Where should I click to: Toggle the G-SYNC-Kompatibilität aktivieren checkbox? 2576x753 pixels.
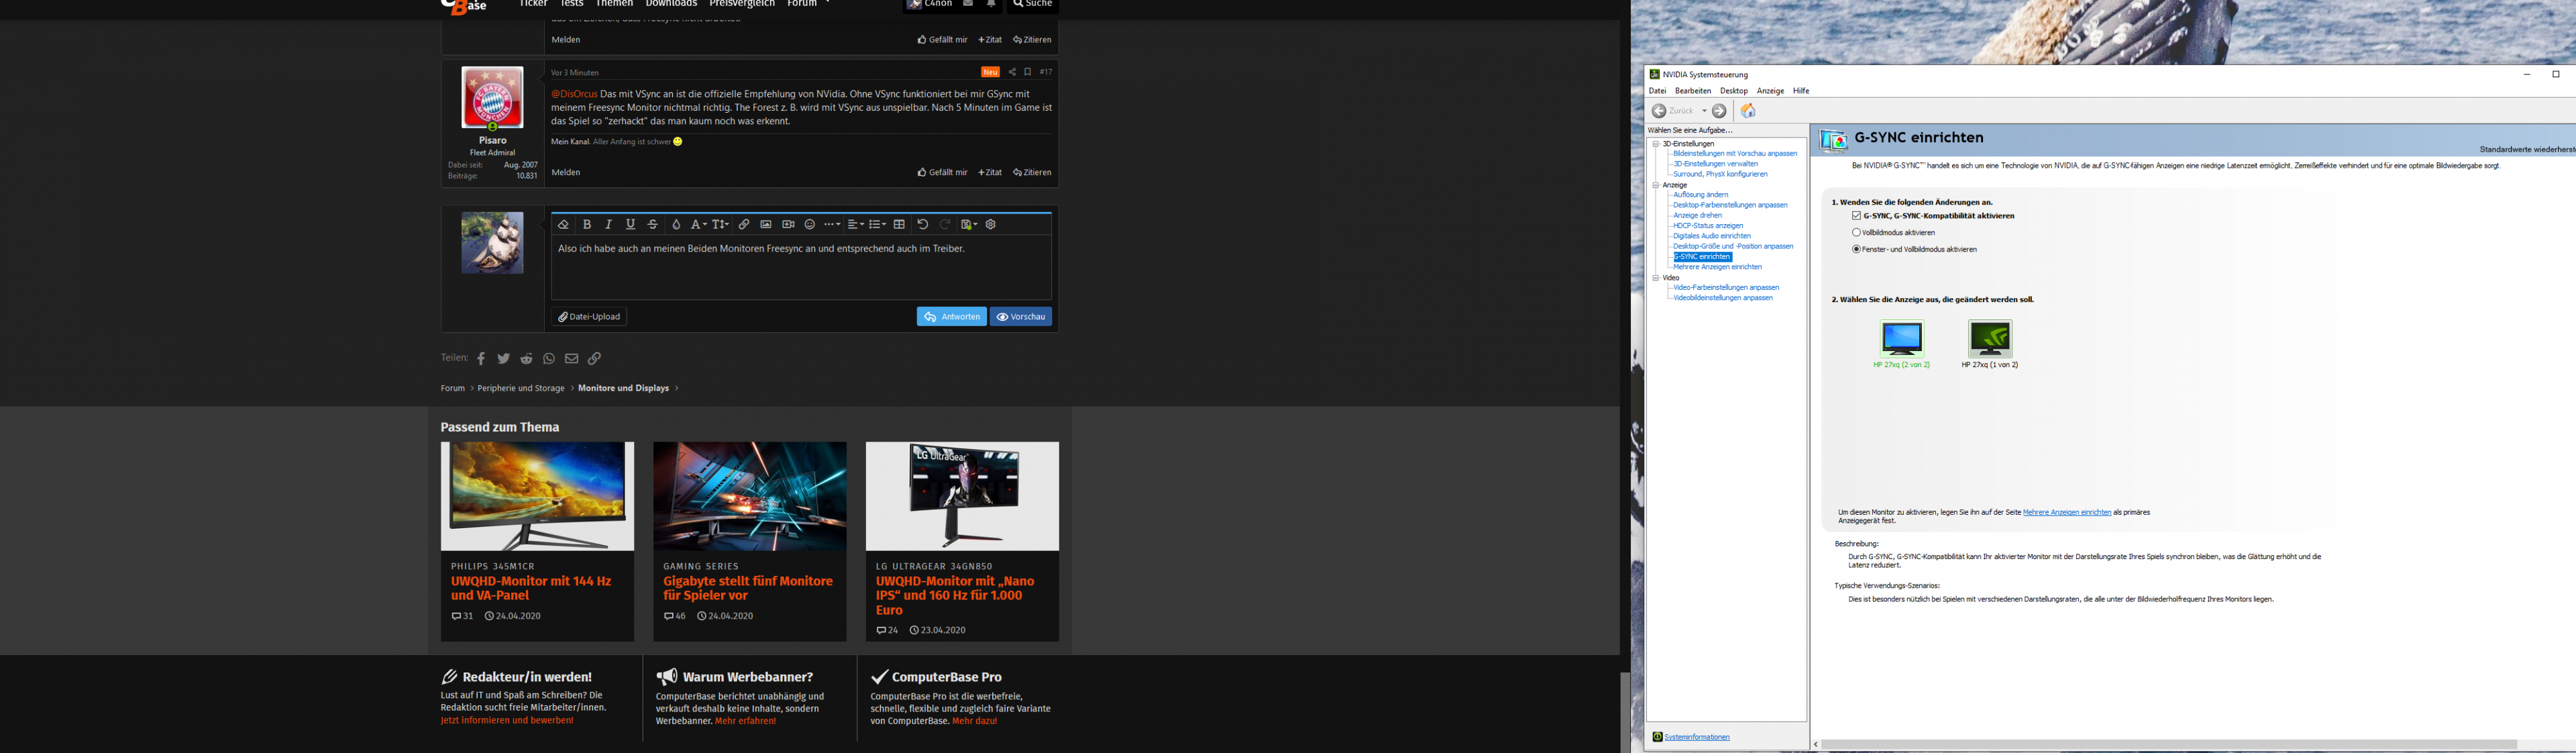pyautogui.click(x=1856, y=216)
